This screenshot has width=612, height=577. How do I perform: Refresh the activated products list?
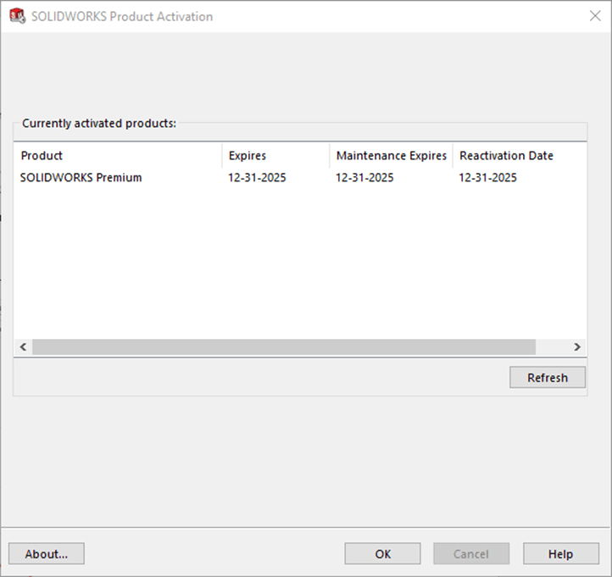point(547,378)
